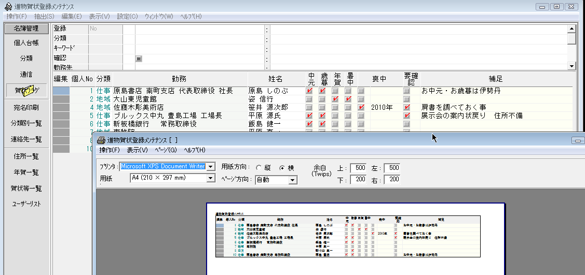The width and height of the screenshot is (585, 275).
Task: Open 表示(V) menu in the main window
Action: pos(99,17)
